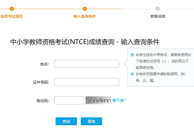This screenshot has height=130, width=194.
Task: Click into the 验证码 input field
Action: (x=69, y=100)
